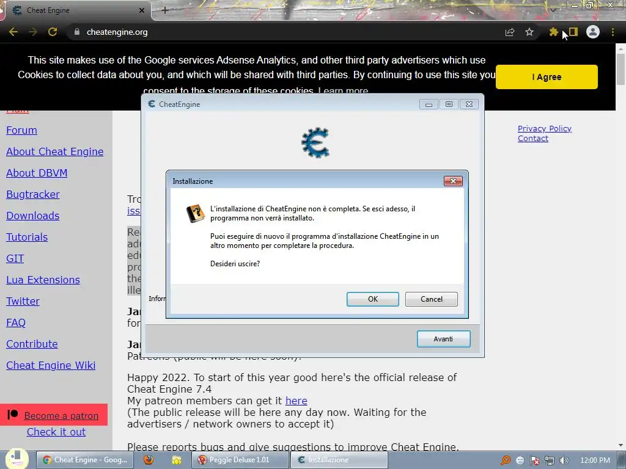Open the Contact link

[x=533, y=139]
